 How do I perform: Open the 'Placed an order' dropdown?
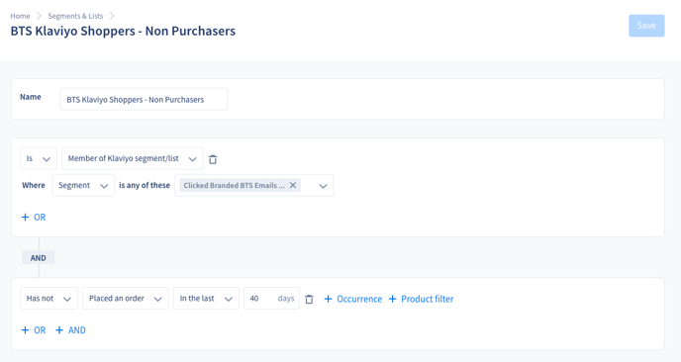tap(125, 299)
